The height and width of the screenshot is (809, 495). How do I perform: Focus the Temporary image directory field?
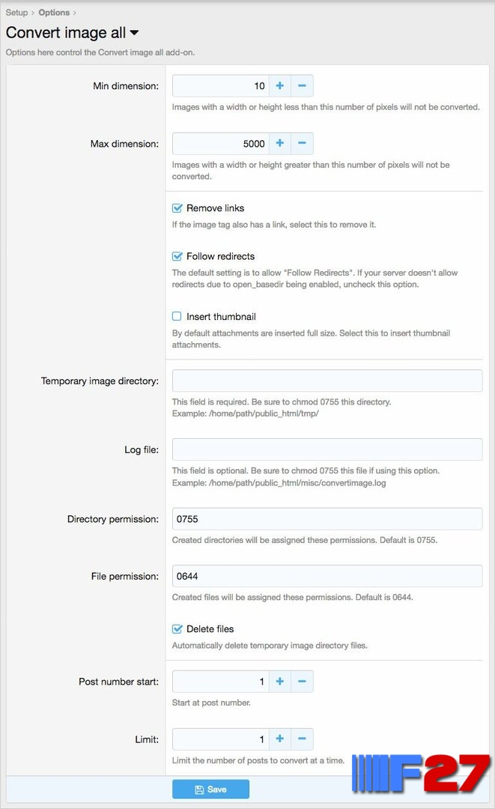327,381
